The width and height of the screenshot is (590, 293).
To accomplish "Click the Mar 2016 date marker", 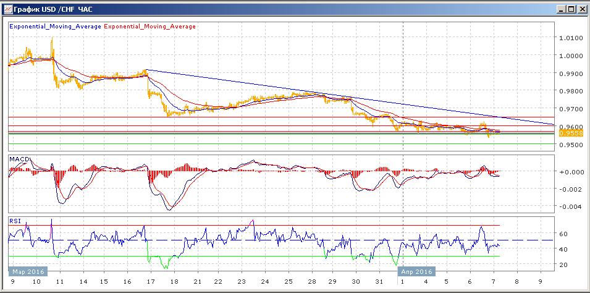I will tap(26, 271).
